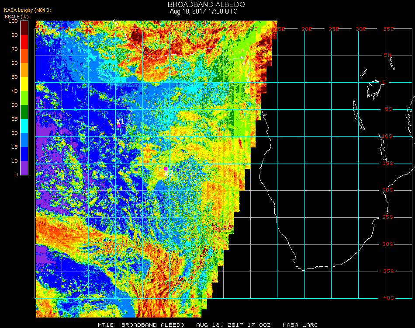The width and height of the screenshot is (415, 328).
Task: Click the bright red 70-80 legend swatch
Action: pyautogui.click(x=24, y=42)
